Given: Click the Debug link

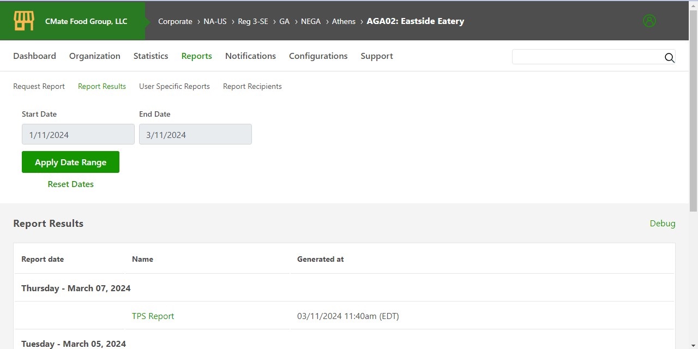Looking at the screenshot, I should click(662, 223).
